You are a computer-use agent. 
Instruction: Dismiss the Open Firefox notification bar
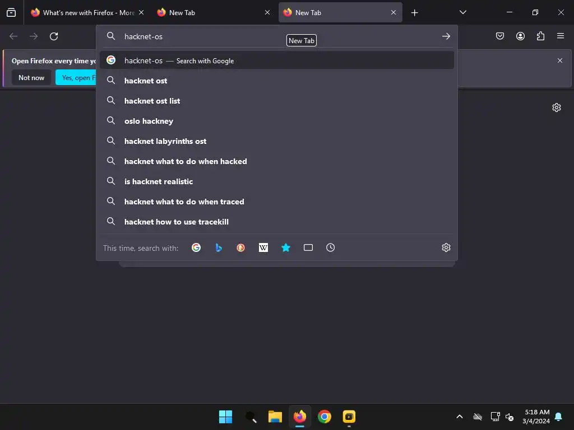(560, 60)
